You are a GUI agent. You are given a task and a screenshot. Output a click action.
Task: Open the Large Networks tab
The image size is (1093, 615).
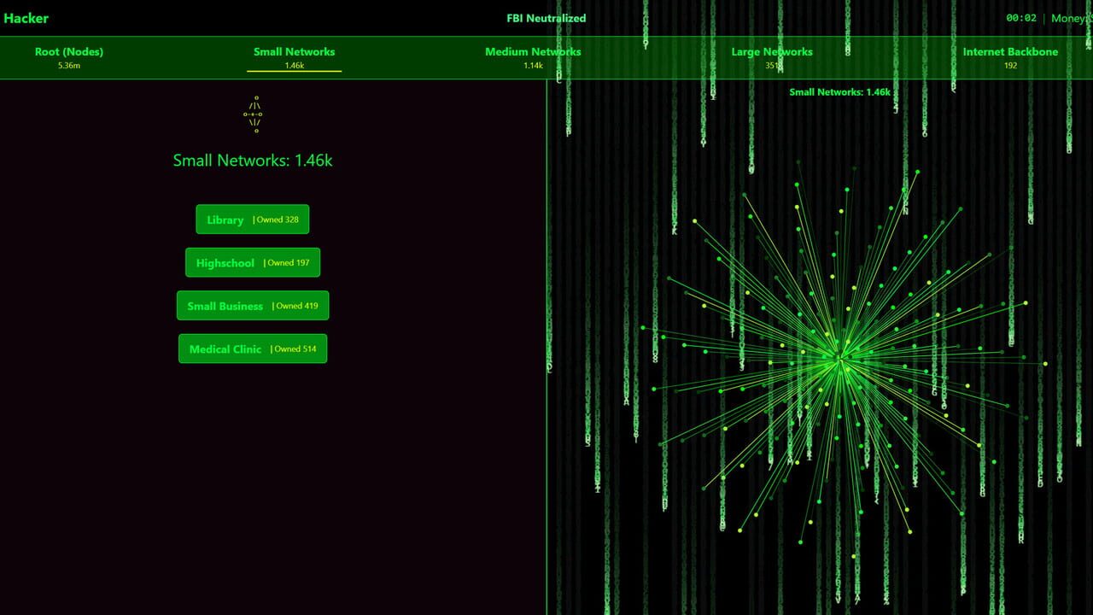772,57
